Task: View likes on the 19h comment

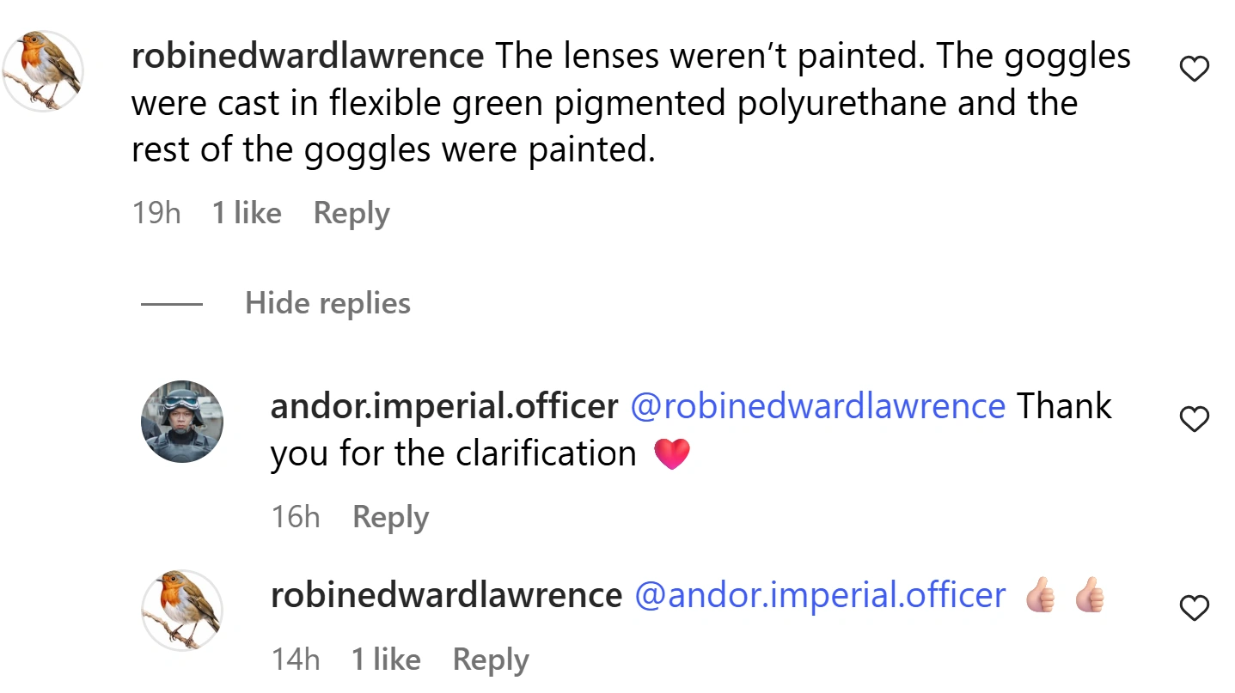Action: click(247, 213)
